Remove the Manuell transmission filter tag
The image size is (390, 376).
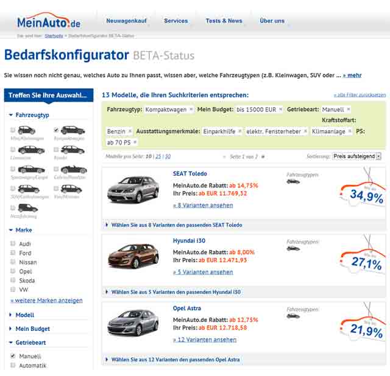pyautogui.click(x=349, y=110)
